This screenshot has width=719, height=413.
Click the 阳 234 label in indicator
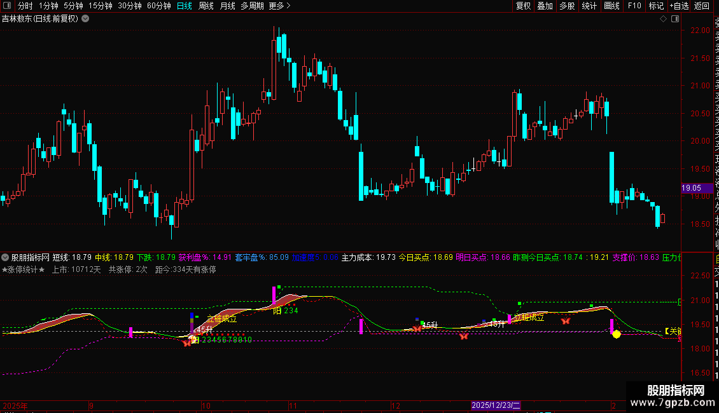pos(285,311)
